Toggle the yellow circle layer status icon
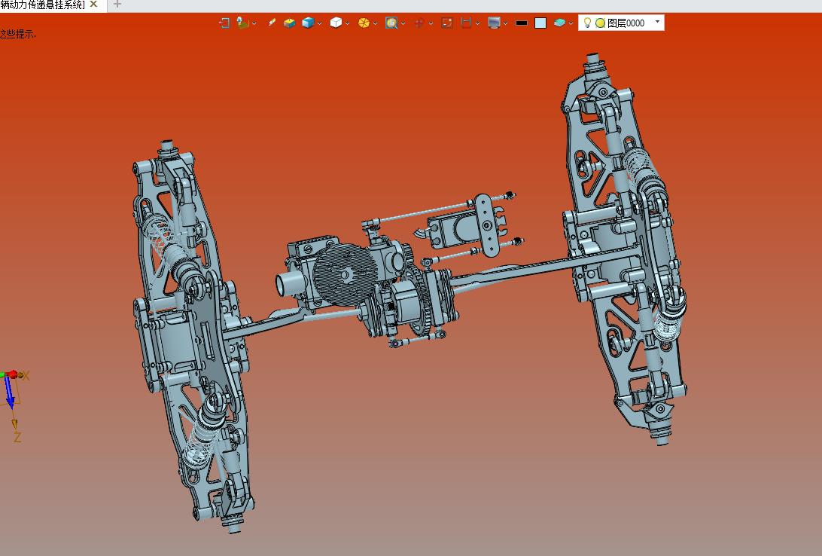Image resolution: width=822 pixels, height=556 pixels. click(600, 23)
